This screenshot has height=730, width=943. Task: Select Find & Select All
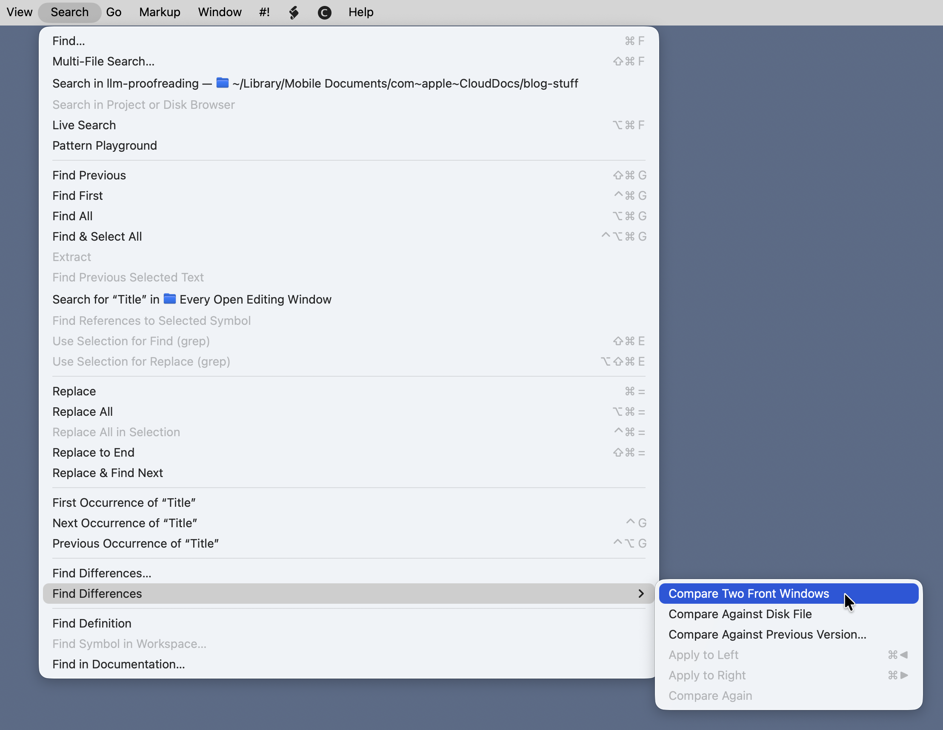click(x=97, y=236)
